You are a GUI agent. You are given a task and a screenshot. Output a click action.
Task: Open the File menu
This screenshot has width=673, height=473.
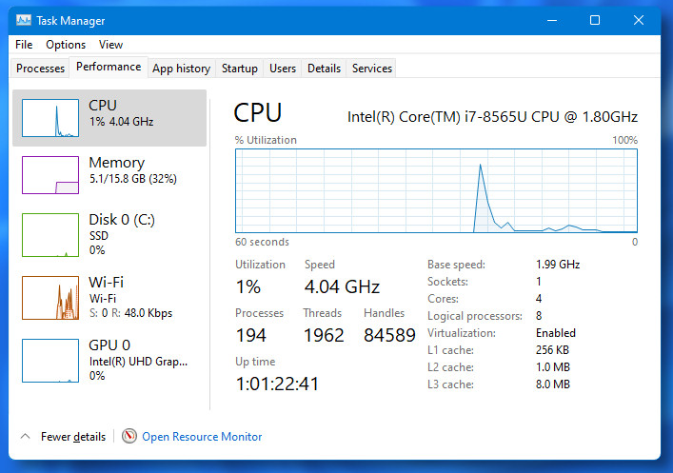tap(24, 45)
